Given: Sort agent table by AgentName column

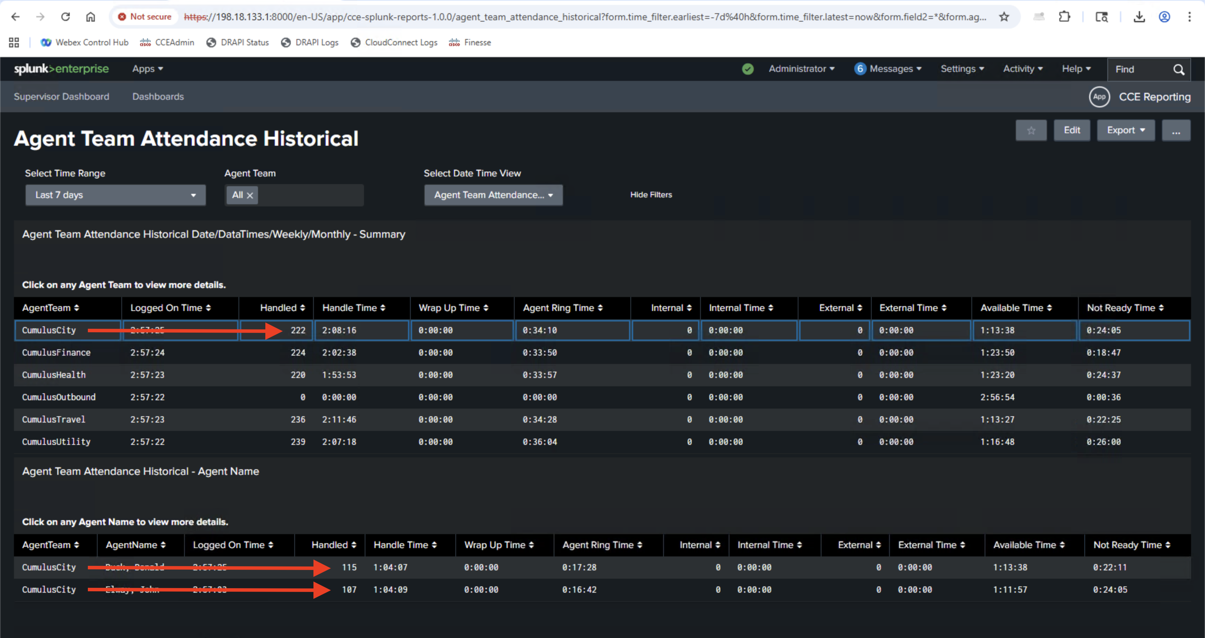Looking at the screenshot, I should click(135, 545).
